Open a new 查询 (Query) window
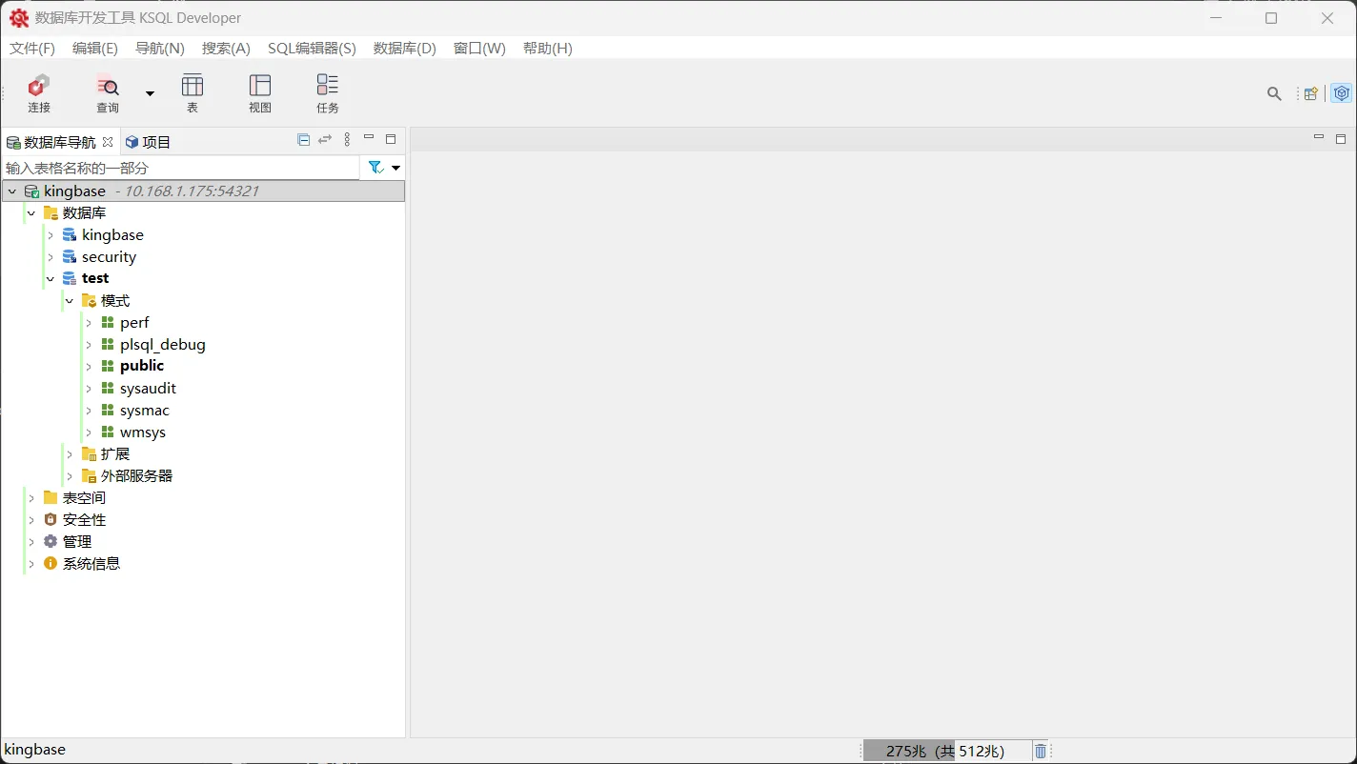Viewport: 1357px width, 764px height. pos(107,92)
